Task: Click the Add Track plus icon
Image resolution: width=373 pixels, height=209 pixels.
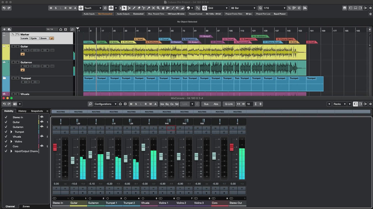Action: click(4, 29)
